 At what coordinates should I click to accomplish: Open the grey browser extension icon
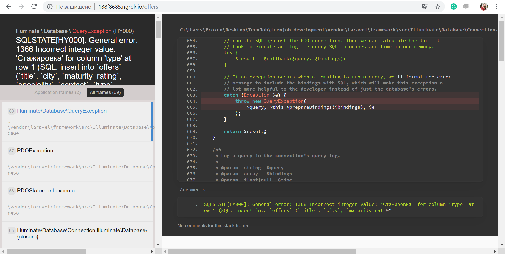coord(466,7)
